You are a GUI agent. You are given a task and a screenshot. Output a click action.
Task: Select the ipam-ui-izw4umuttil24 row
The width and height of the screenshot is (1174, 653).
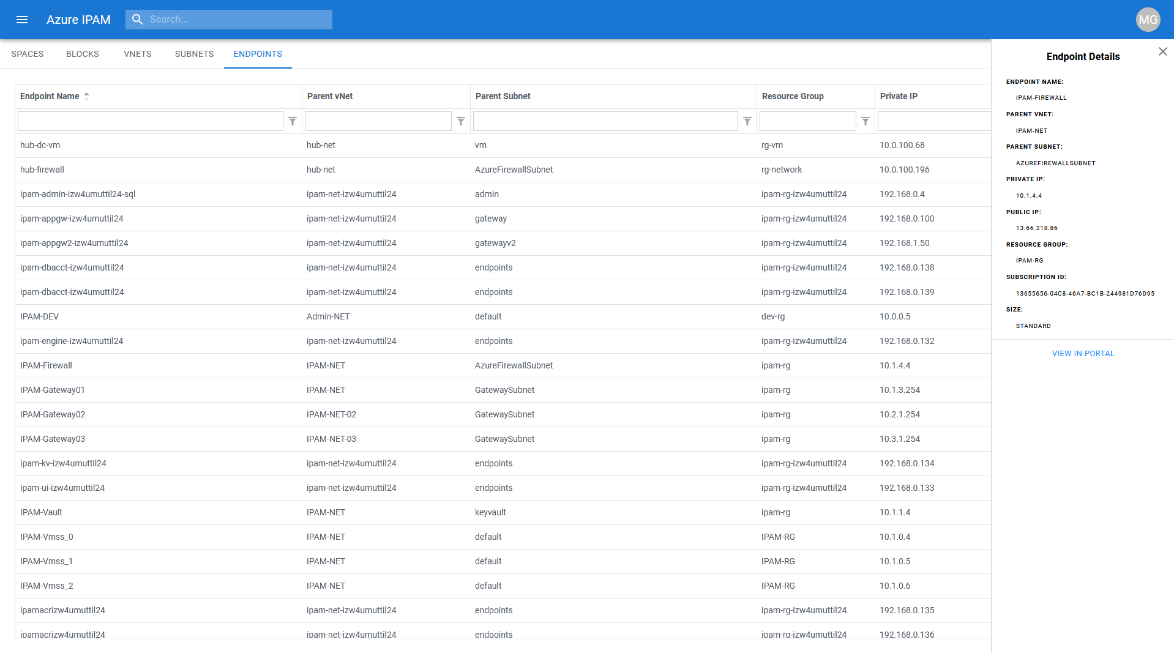[x=503, y=488]
